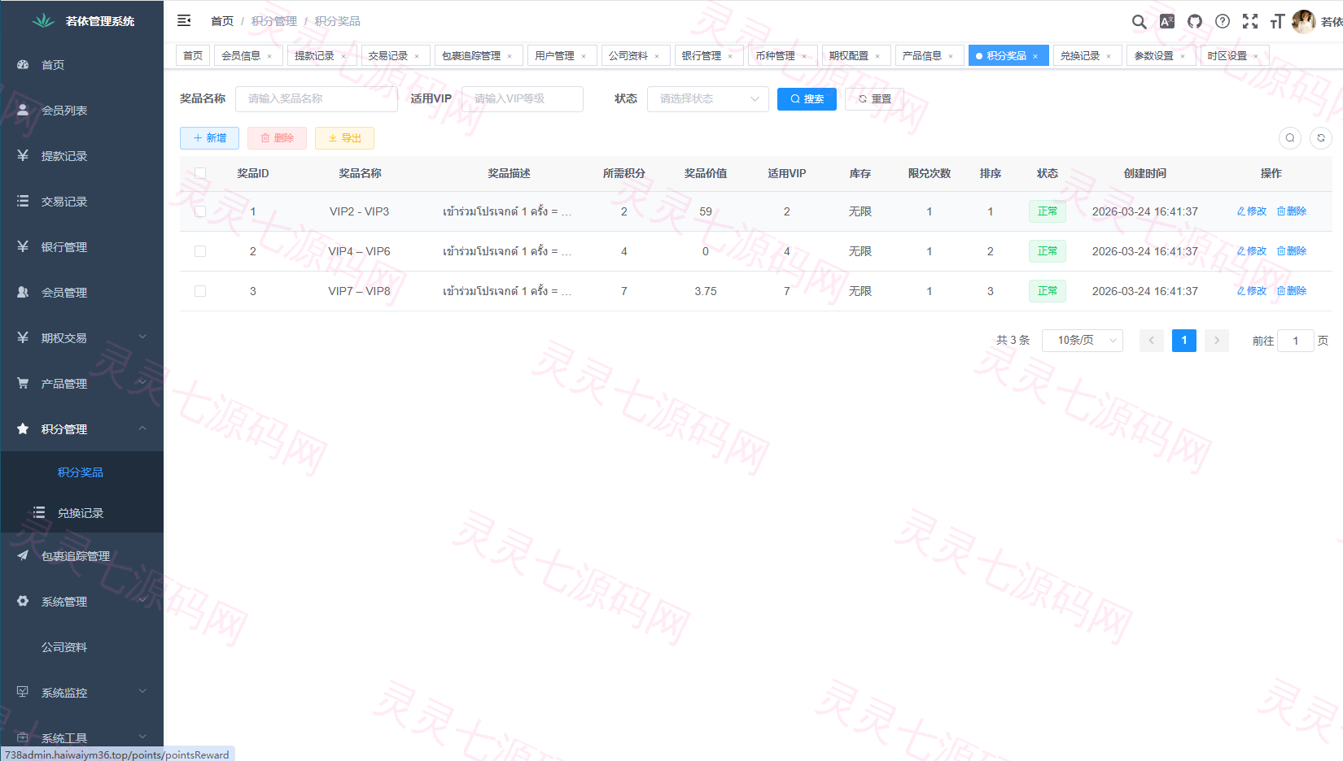
Task: Refresh the table with the round refresh icon
Action: pos(1320,138)
